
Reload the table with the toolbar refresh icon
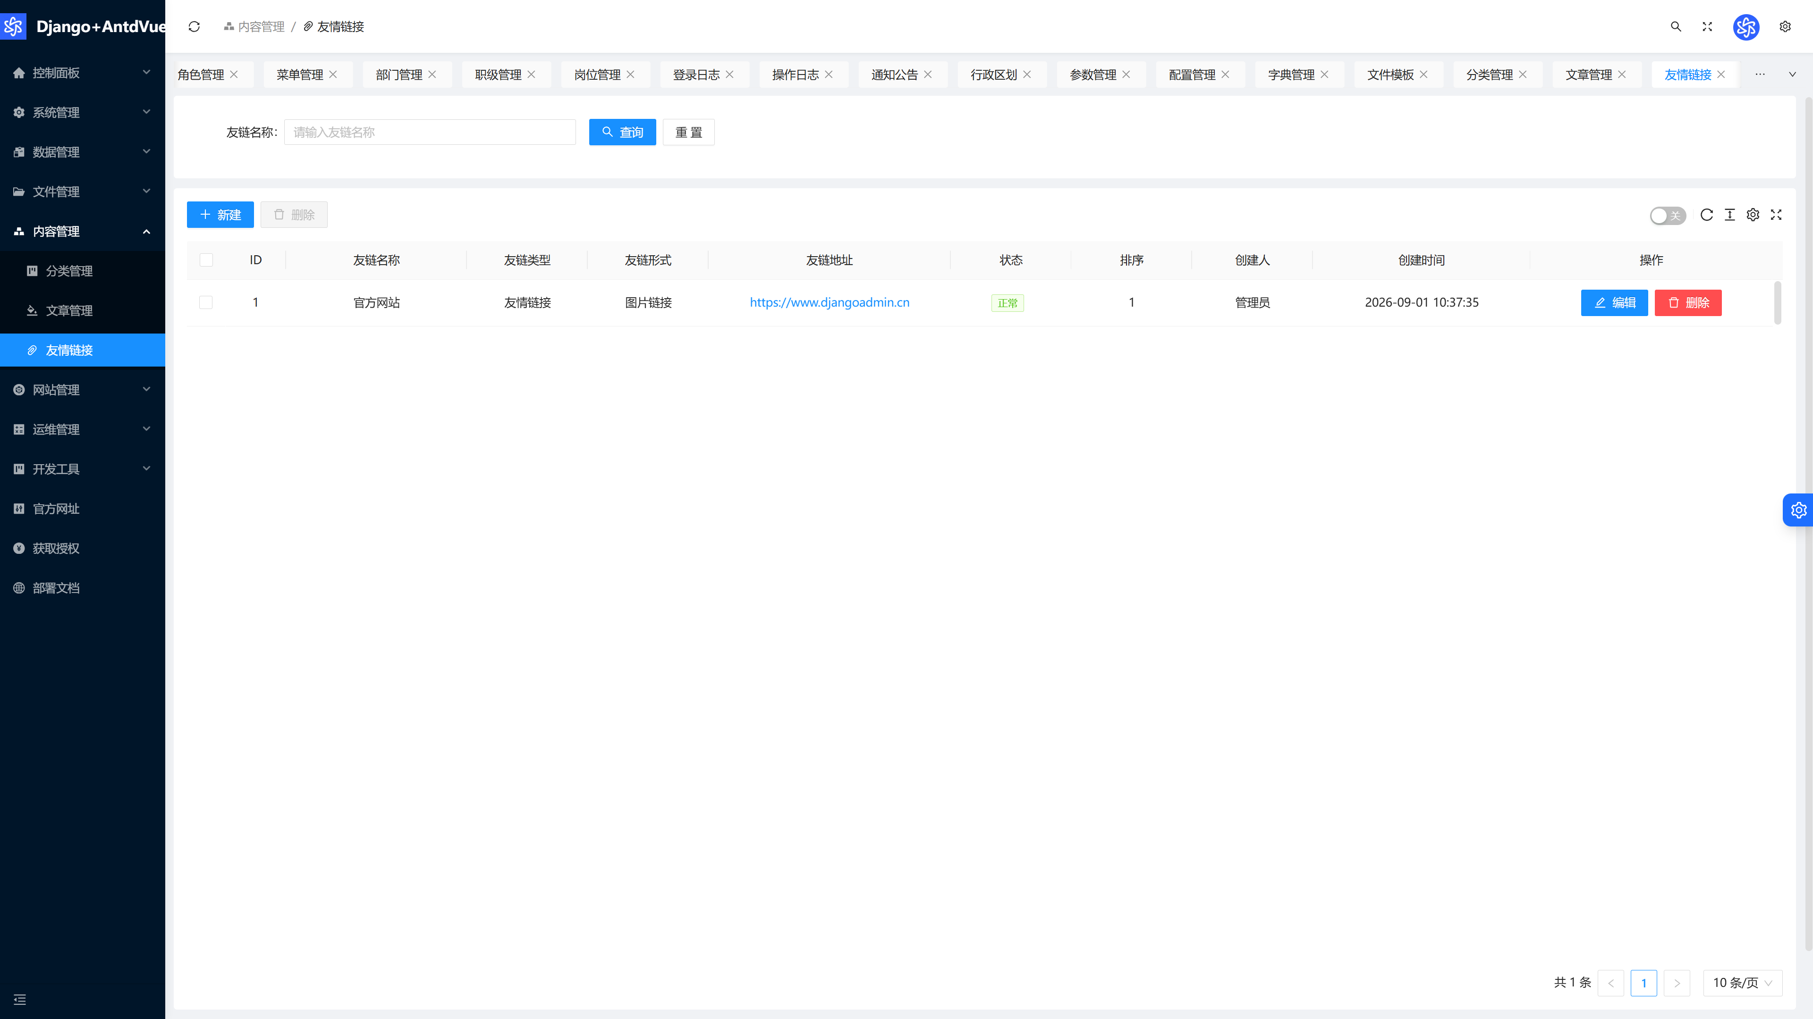pos(1707,215)
